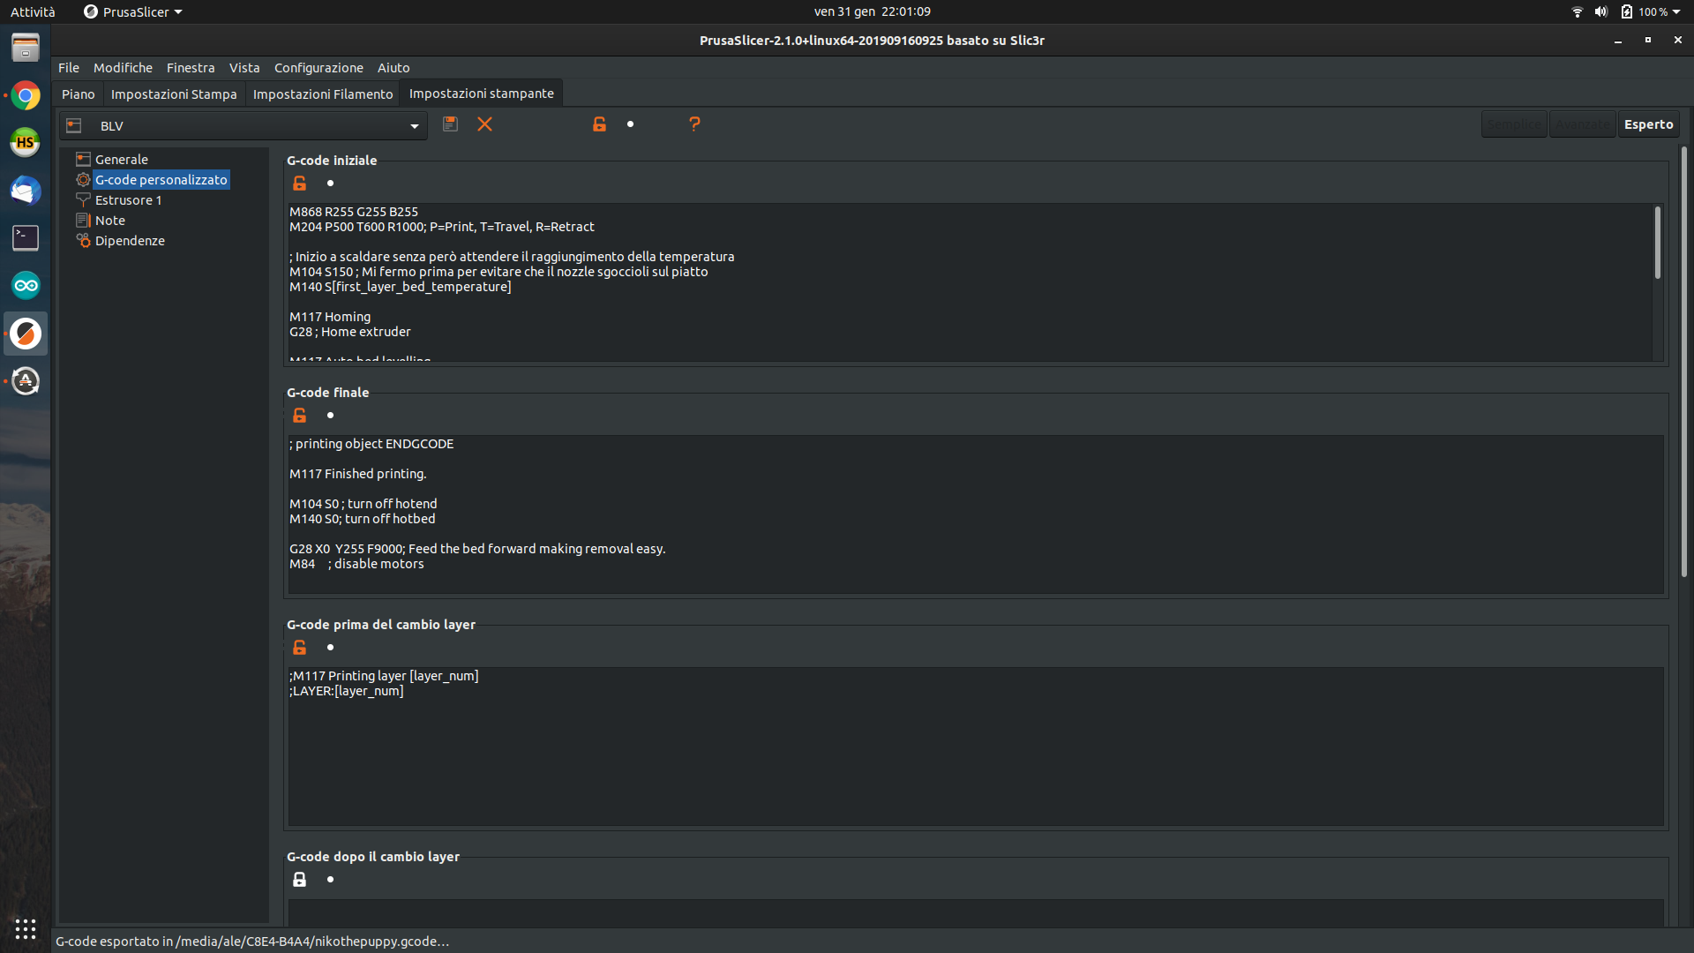Click the lock icon under G-code finale
The image size is (1694, 953).
[x=299, y=415]
